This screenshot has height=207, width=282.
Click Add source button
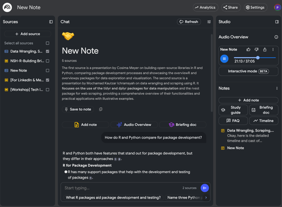pyautogui.click(x=27, y=34)
